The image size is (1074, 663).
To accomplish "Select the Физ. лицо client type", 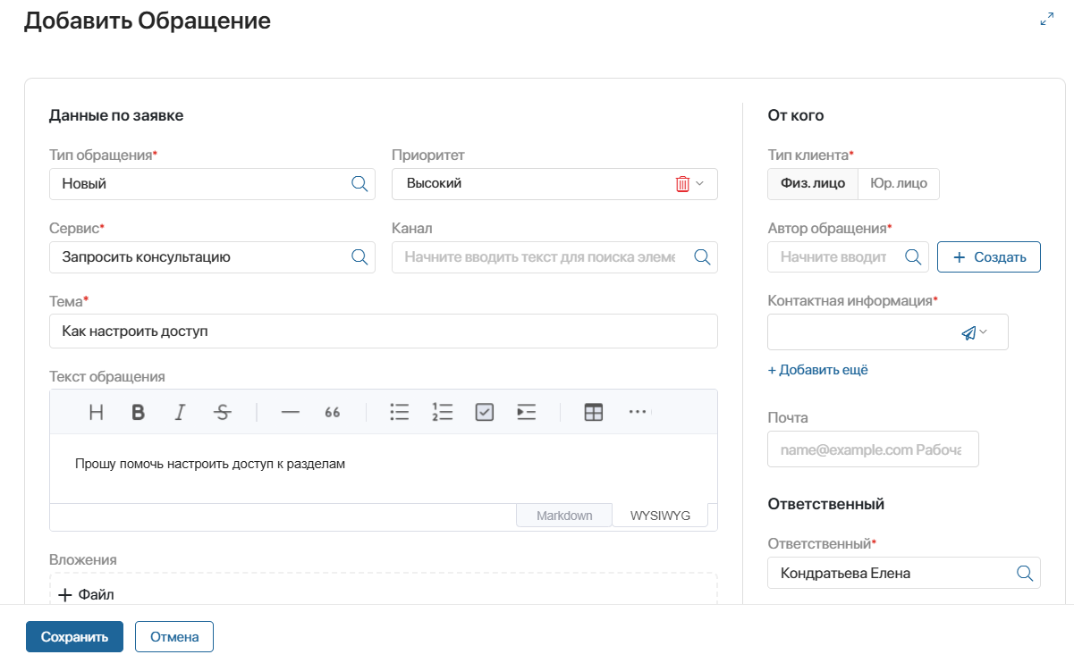I will click(813, 184).
